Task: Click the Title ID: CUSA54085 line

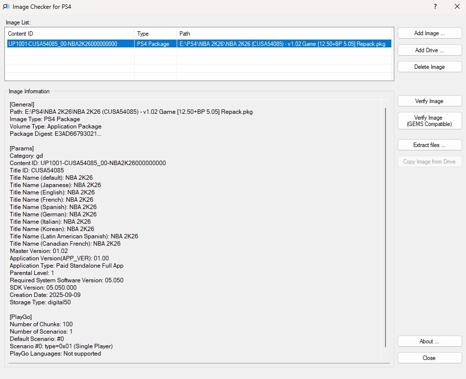Action: click(x=37, y=170)
